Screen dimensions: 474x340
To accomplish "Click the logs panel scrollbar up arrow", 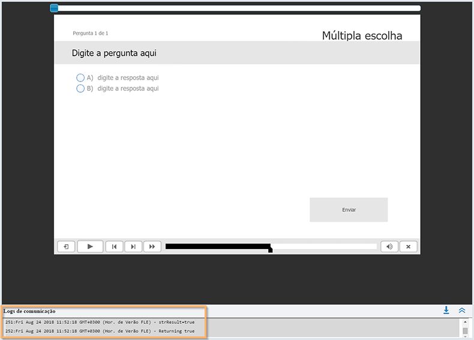I will 465,322.
